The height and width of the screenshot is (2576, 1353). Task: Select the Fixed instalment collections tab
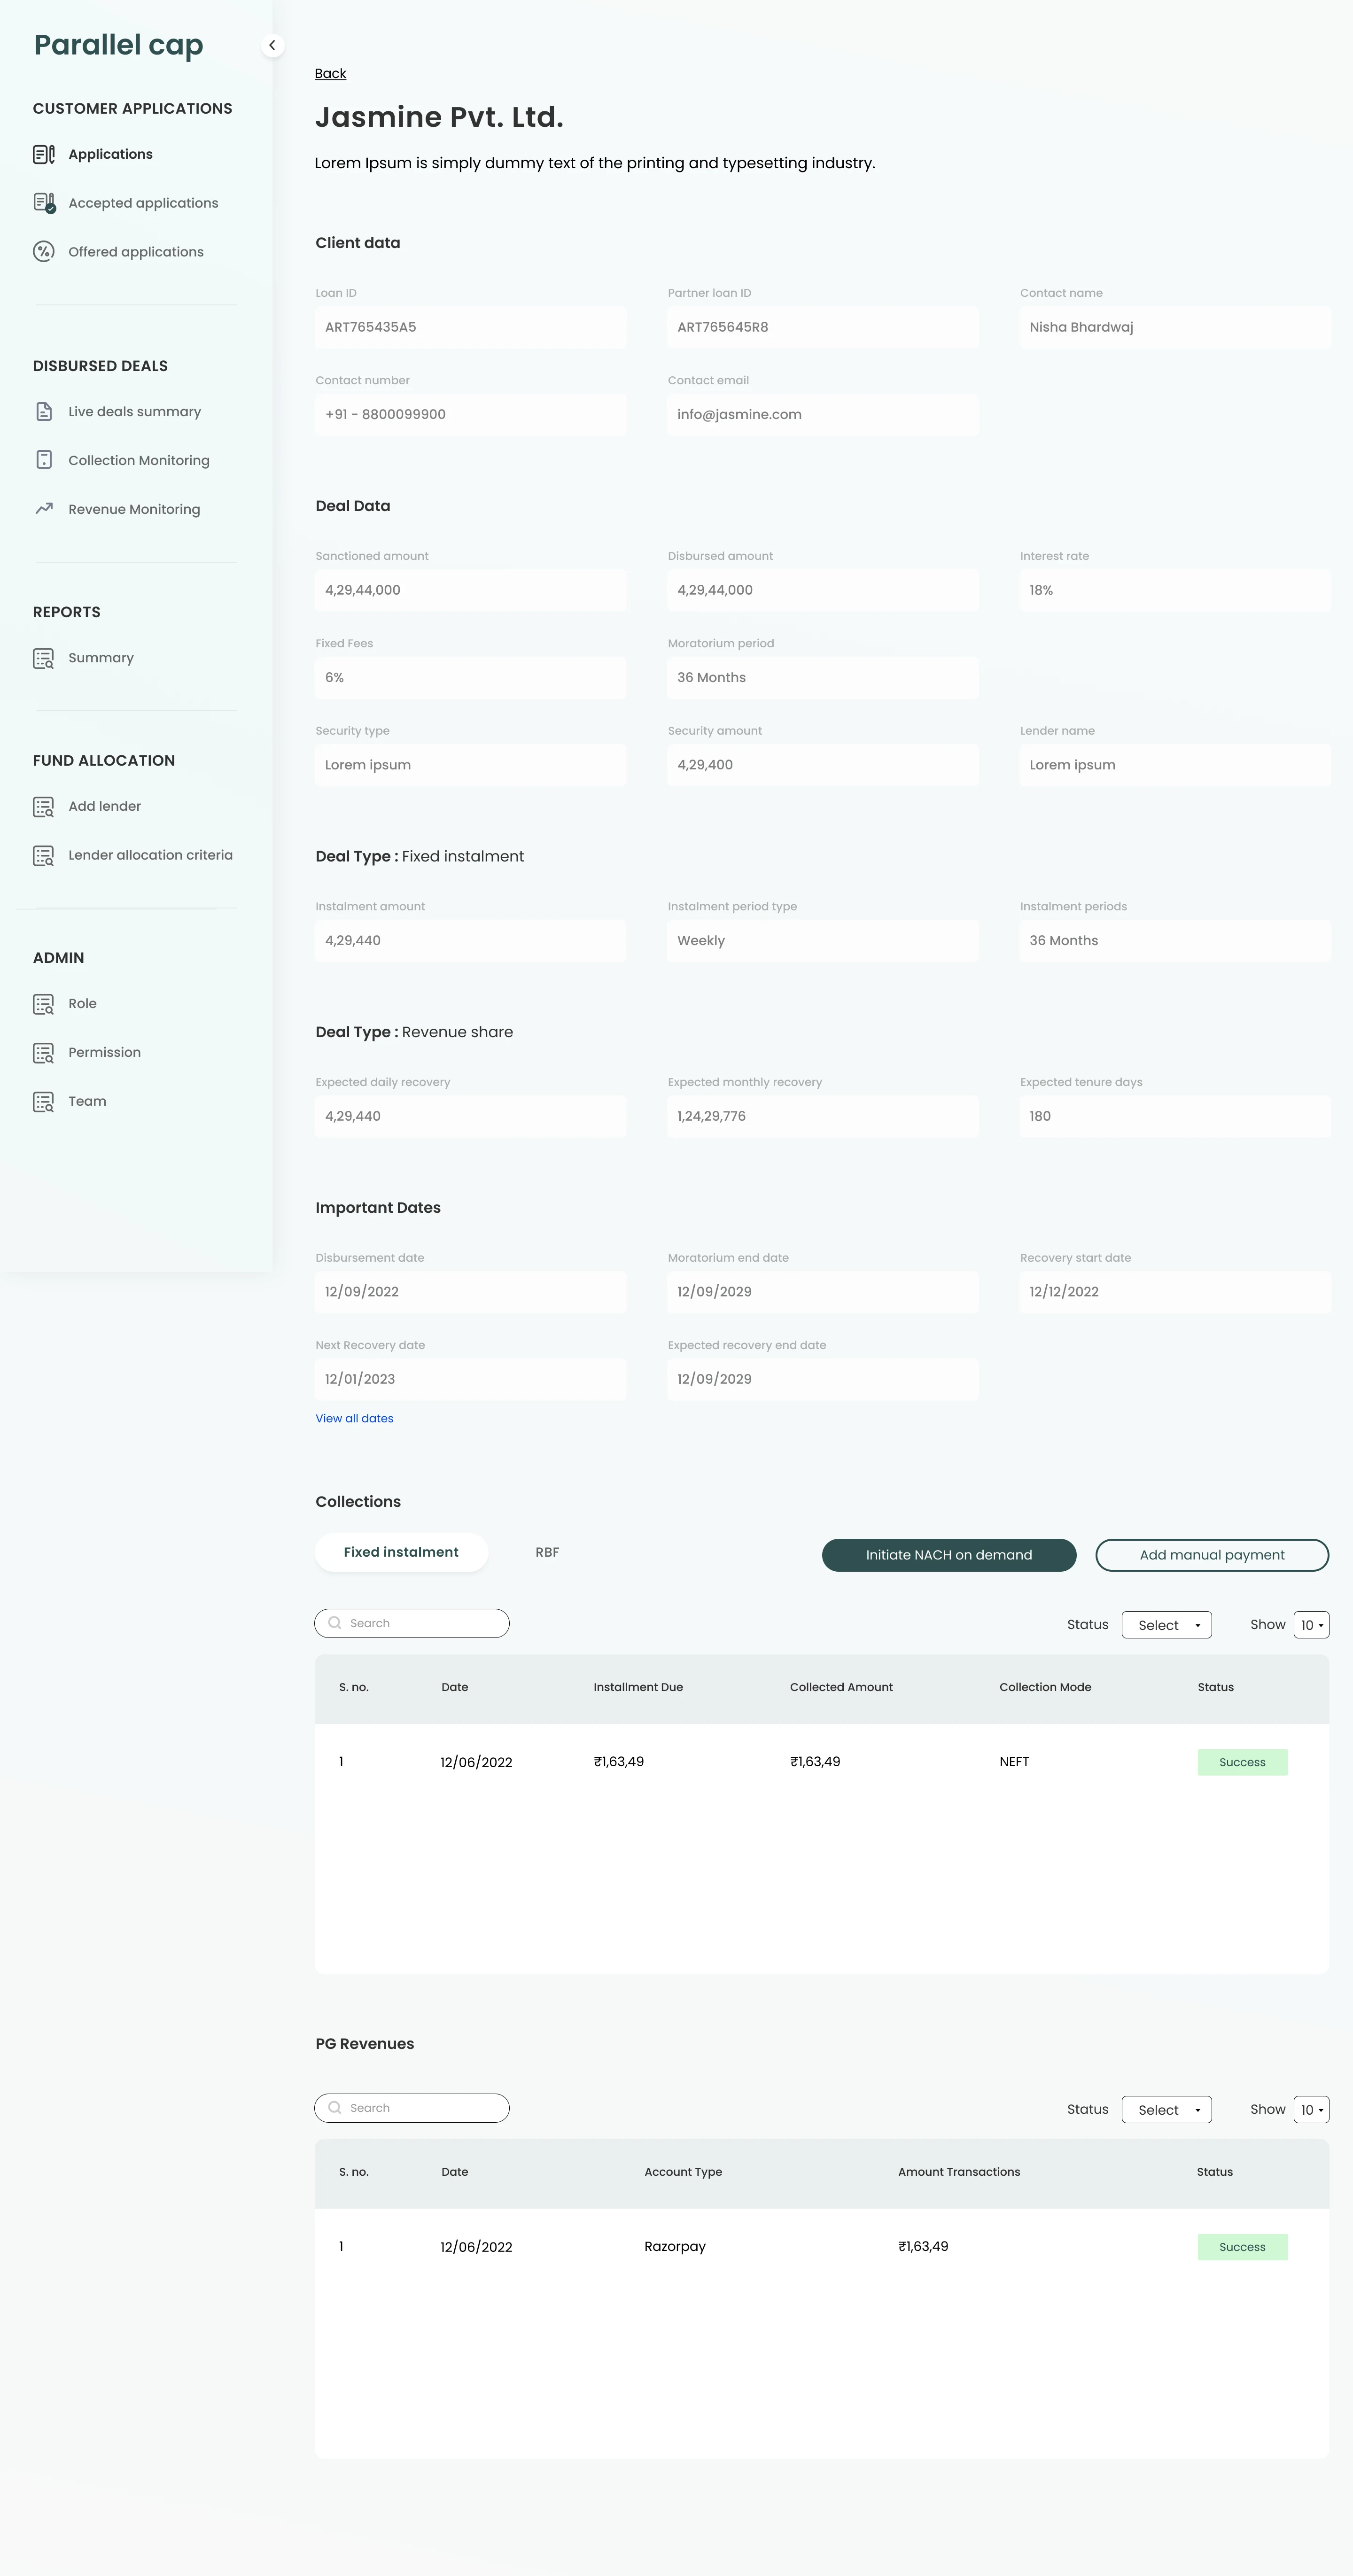pyautogui.click(x=401, y=1552)
